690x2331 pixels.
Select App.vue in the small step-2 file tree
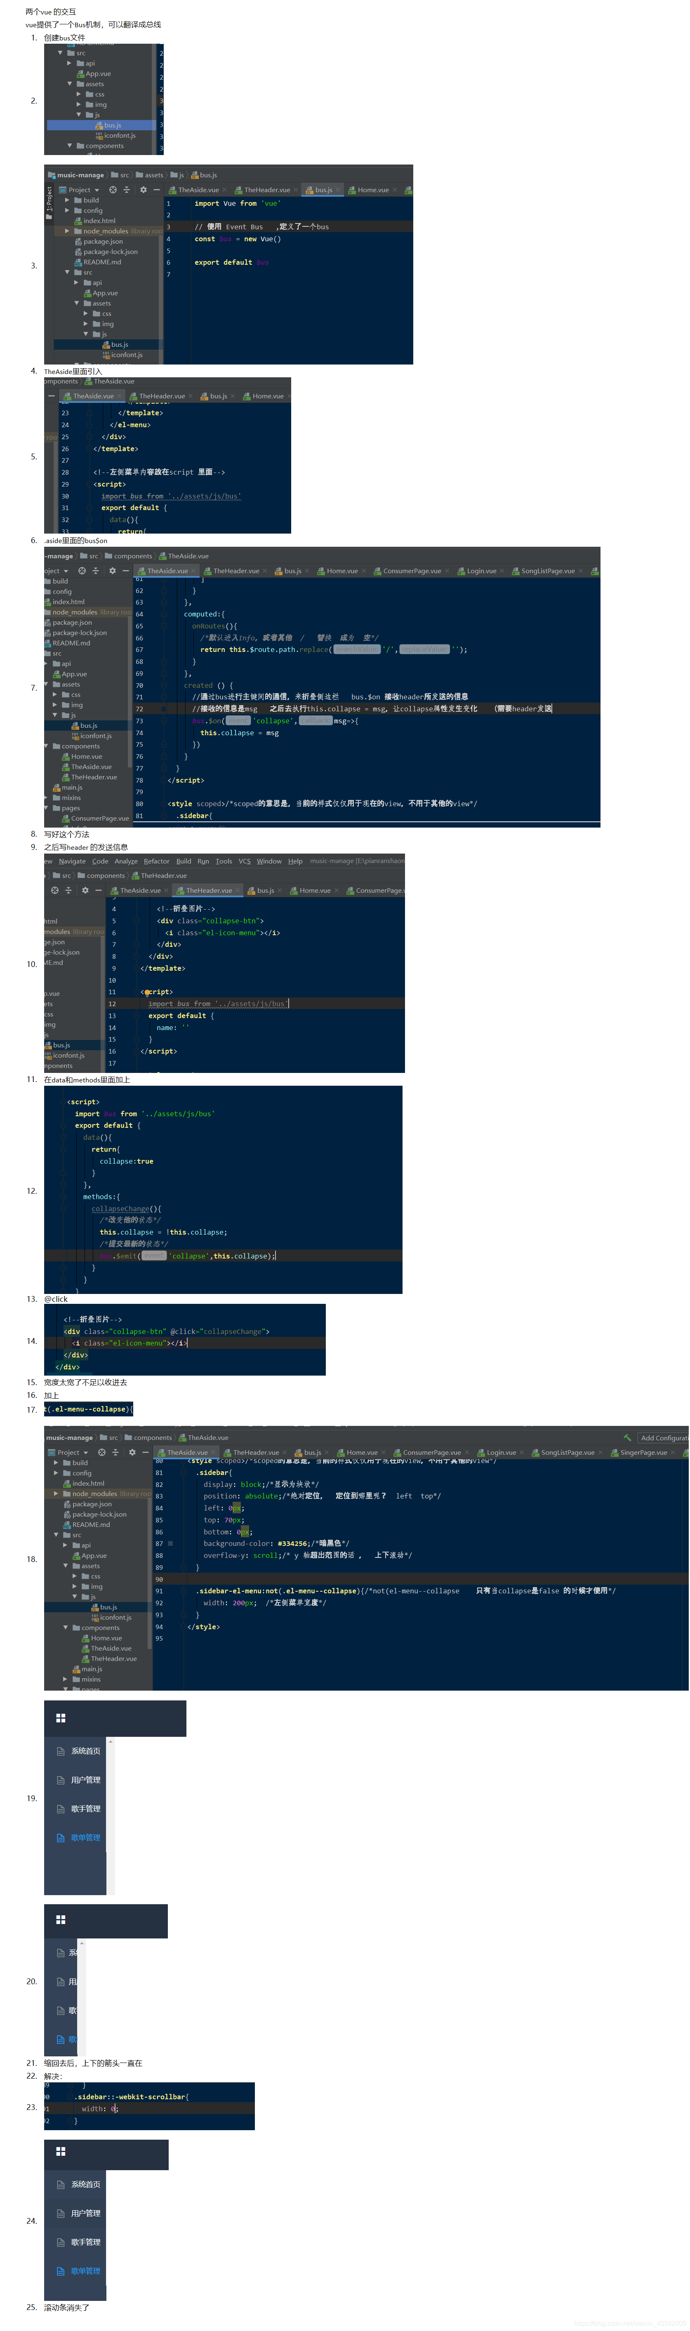pos(93,74)
